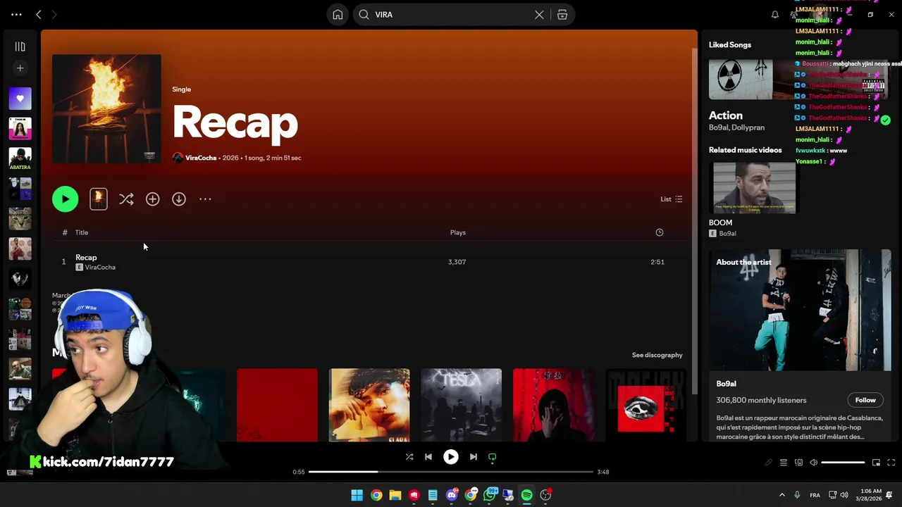This screenshot has height=507, width=902.
Task: Go forward using the right arrow
Action: click(x=54, y=14)
